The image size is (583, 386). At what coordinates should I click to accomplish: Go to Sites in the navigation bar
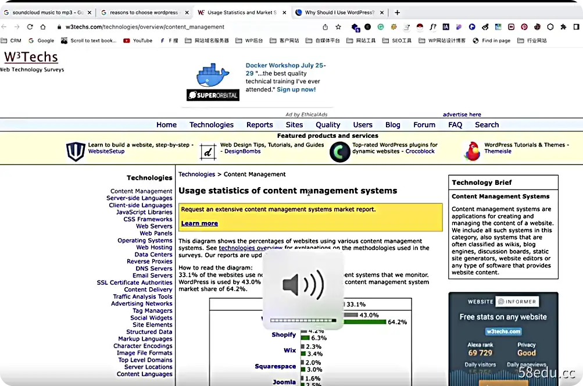tap(294, 125)
